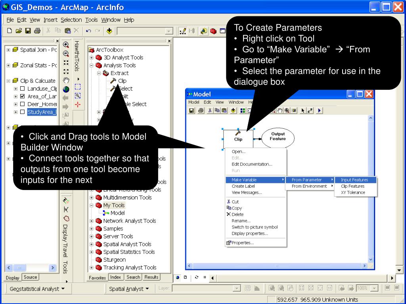Toggle the Deer_Home layer checkbox
This screenshot has height=304, width=406.
23,104
